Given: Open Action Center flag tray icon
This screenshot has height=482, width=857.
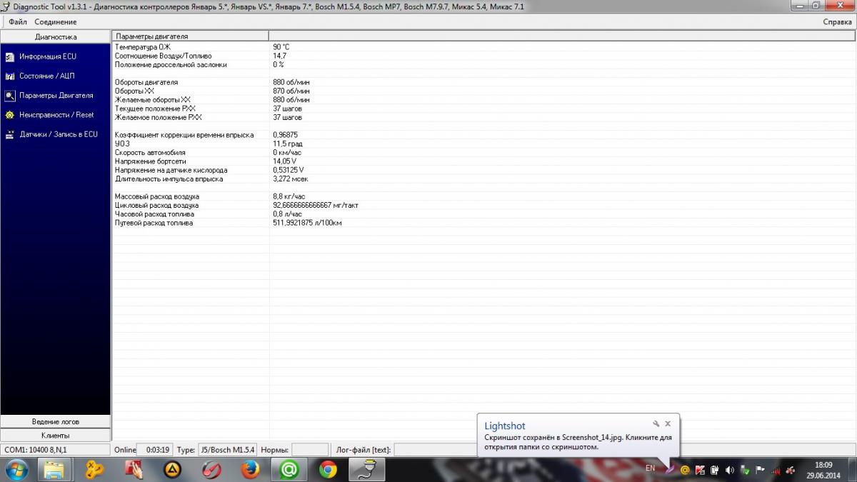Looking at the screenshot, I should click(760, 470).
